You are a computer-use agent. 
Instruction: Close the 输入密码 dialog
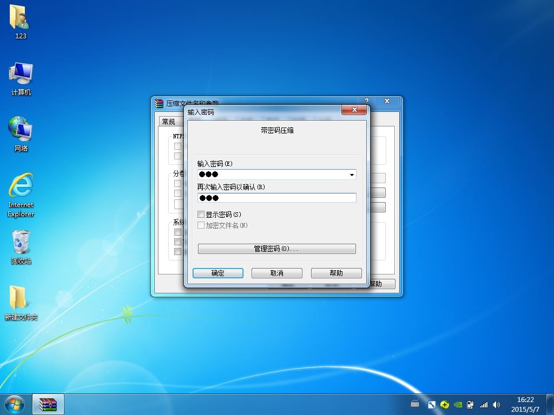[x=354, y=110]
